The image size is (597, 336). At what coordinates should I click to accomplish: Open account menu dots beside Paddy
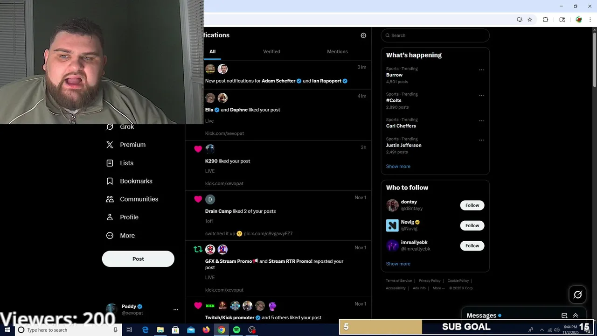(x=176, y=309)
